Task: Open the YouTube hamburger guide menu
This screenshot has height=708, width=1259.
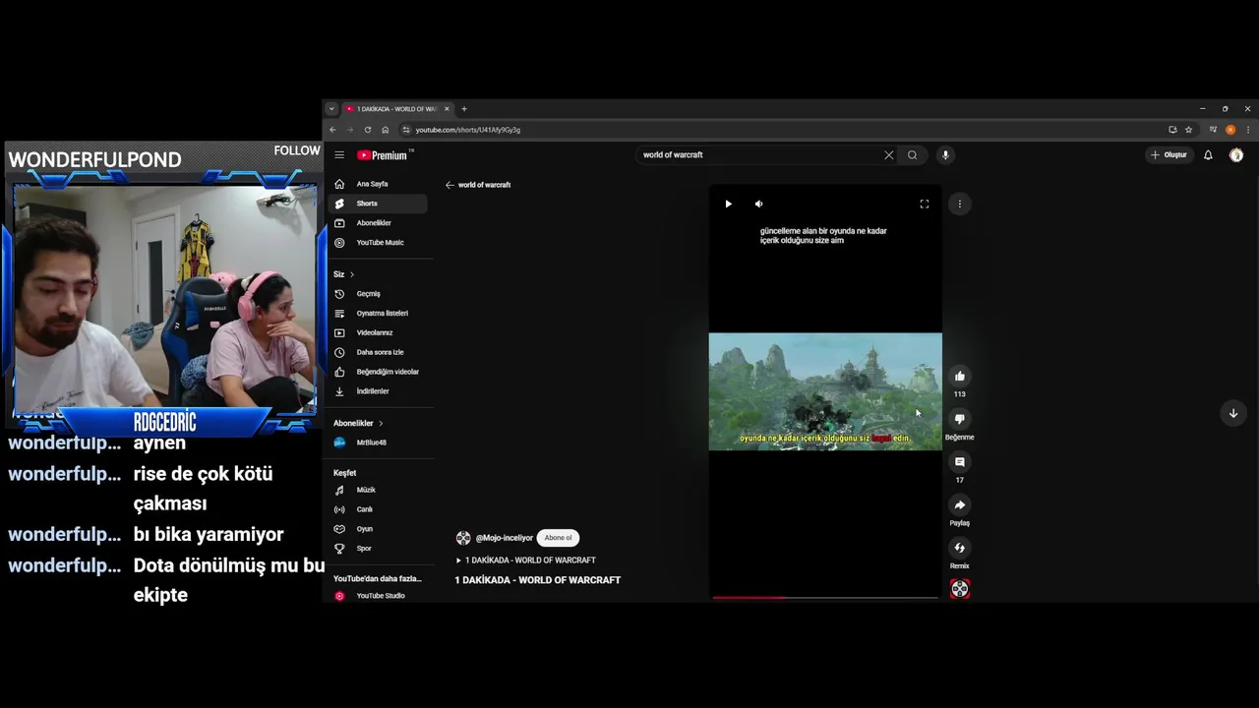Action: pos(338,154)
